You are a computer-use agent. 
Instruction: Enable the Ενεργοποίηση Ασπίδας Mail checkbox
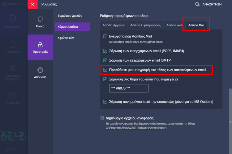coord(105,36)
